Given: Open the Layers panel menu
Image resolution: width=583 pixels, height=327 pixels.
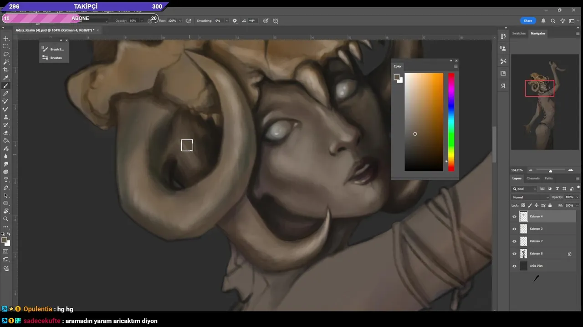Looking at the screenshot, I should click(578, 178).
